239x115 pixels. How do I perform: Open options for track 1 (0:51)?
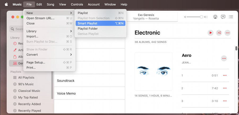[225, 75]
